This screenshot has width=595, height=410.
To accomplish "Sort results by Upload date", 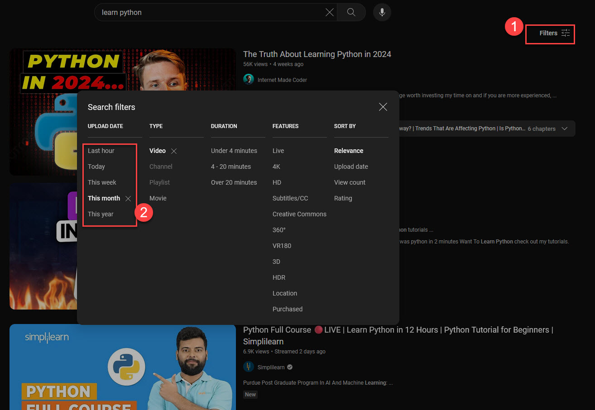I will tap(351, 167).
